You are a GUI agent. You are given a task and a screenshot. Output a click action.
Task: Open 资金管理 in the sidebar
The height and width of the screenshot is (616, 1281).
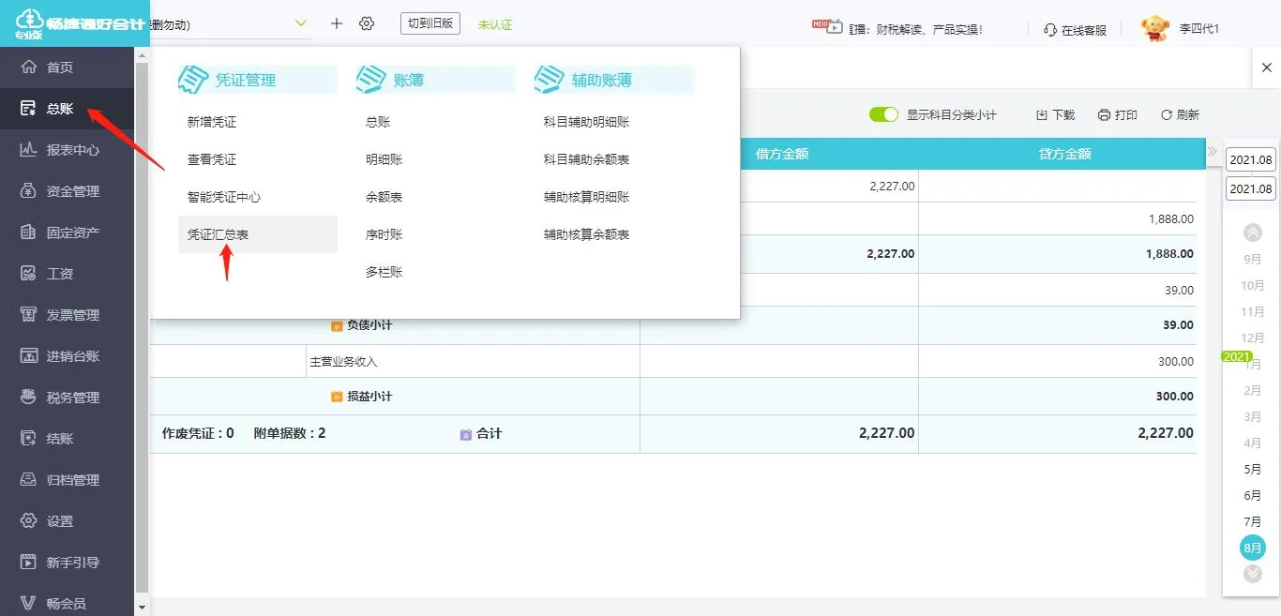68,191
